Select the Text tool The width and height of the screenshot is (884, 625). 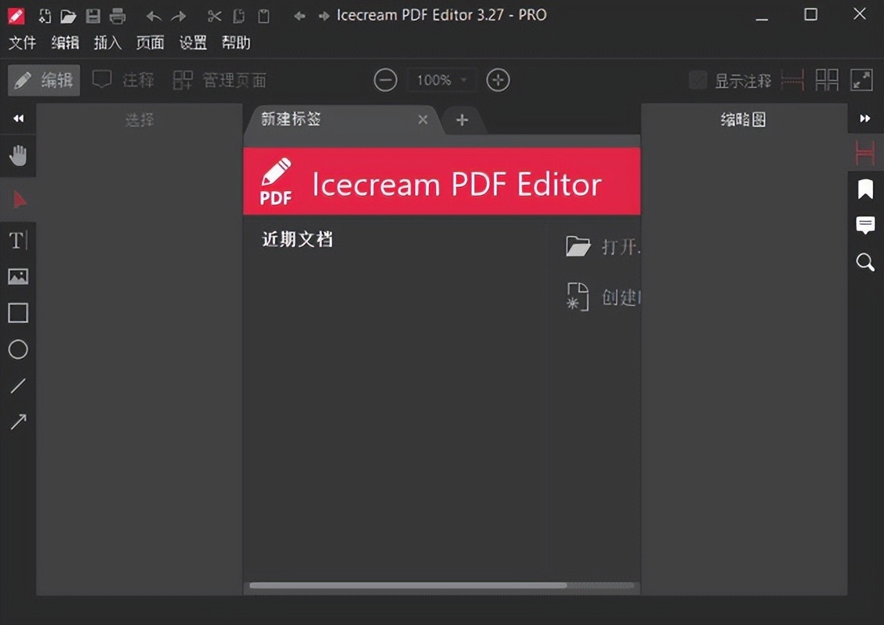click(x=18, y=241)
